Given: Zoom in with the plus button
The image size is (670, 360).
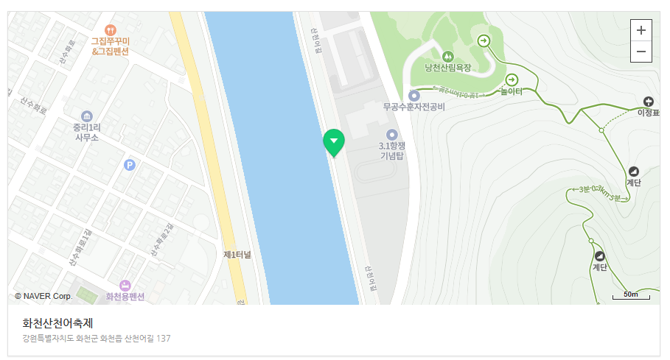Looking at the screenshot, I should tap(641, 30).
